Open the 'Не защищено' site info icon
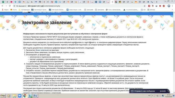Screen dimensions: 175x98 [14, 6]
